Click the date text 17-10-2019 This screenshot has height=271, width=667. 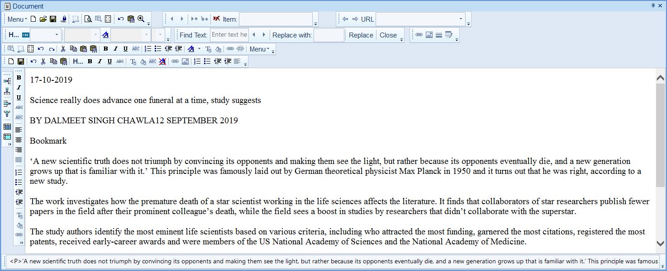tap(51, 80)
